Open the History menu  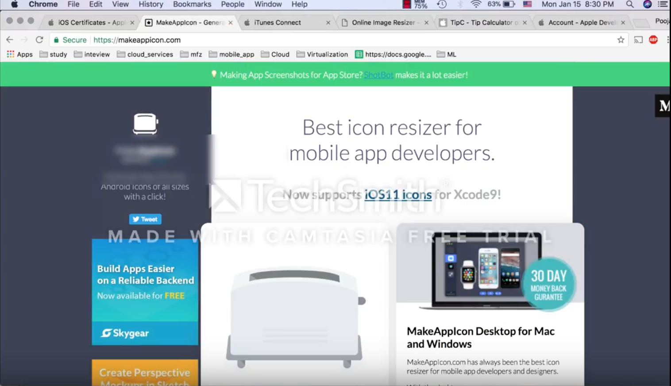[x=150, y=4]
